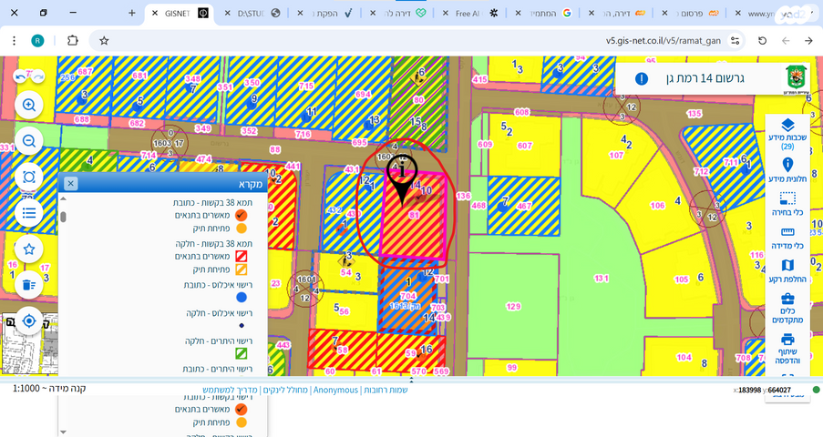Click the zoom out magnifier button

(x=29, y=141)
